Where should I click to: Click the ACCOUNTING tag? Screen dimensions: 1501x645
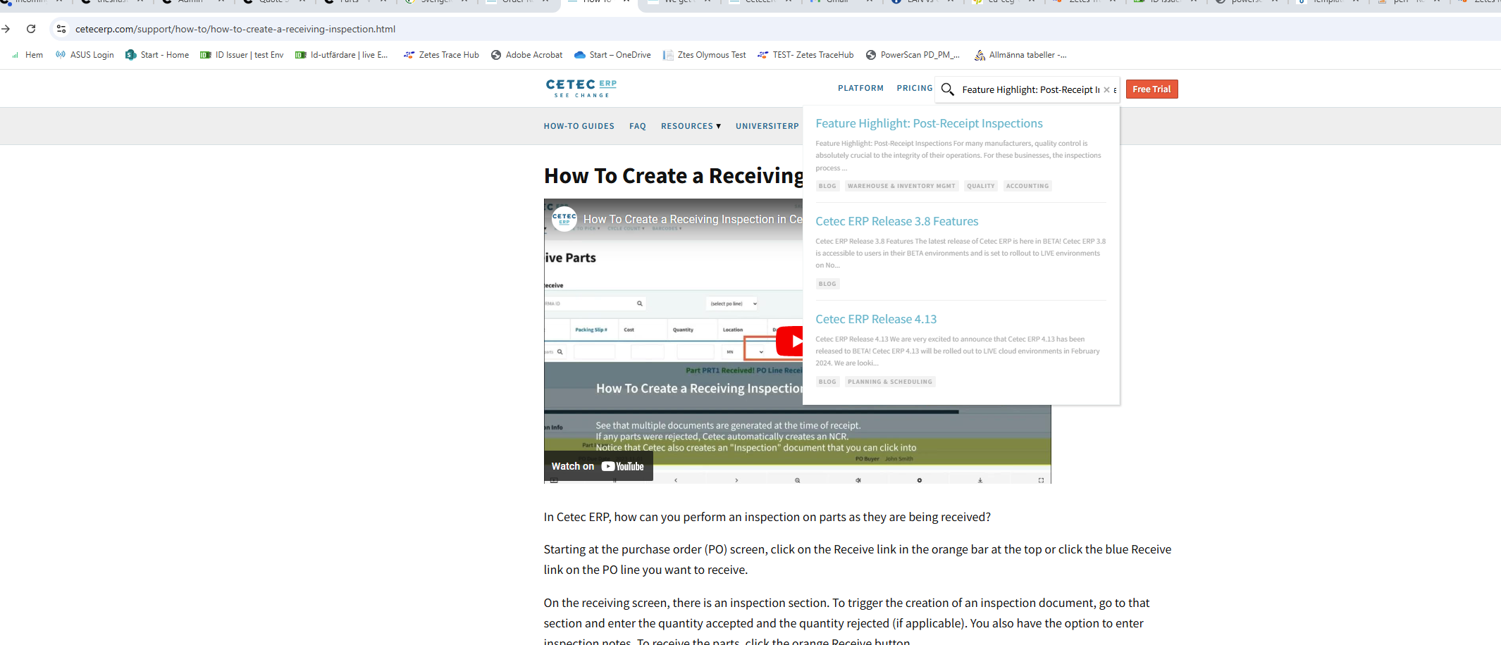click(x=1027, y=186)
